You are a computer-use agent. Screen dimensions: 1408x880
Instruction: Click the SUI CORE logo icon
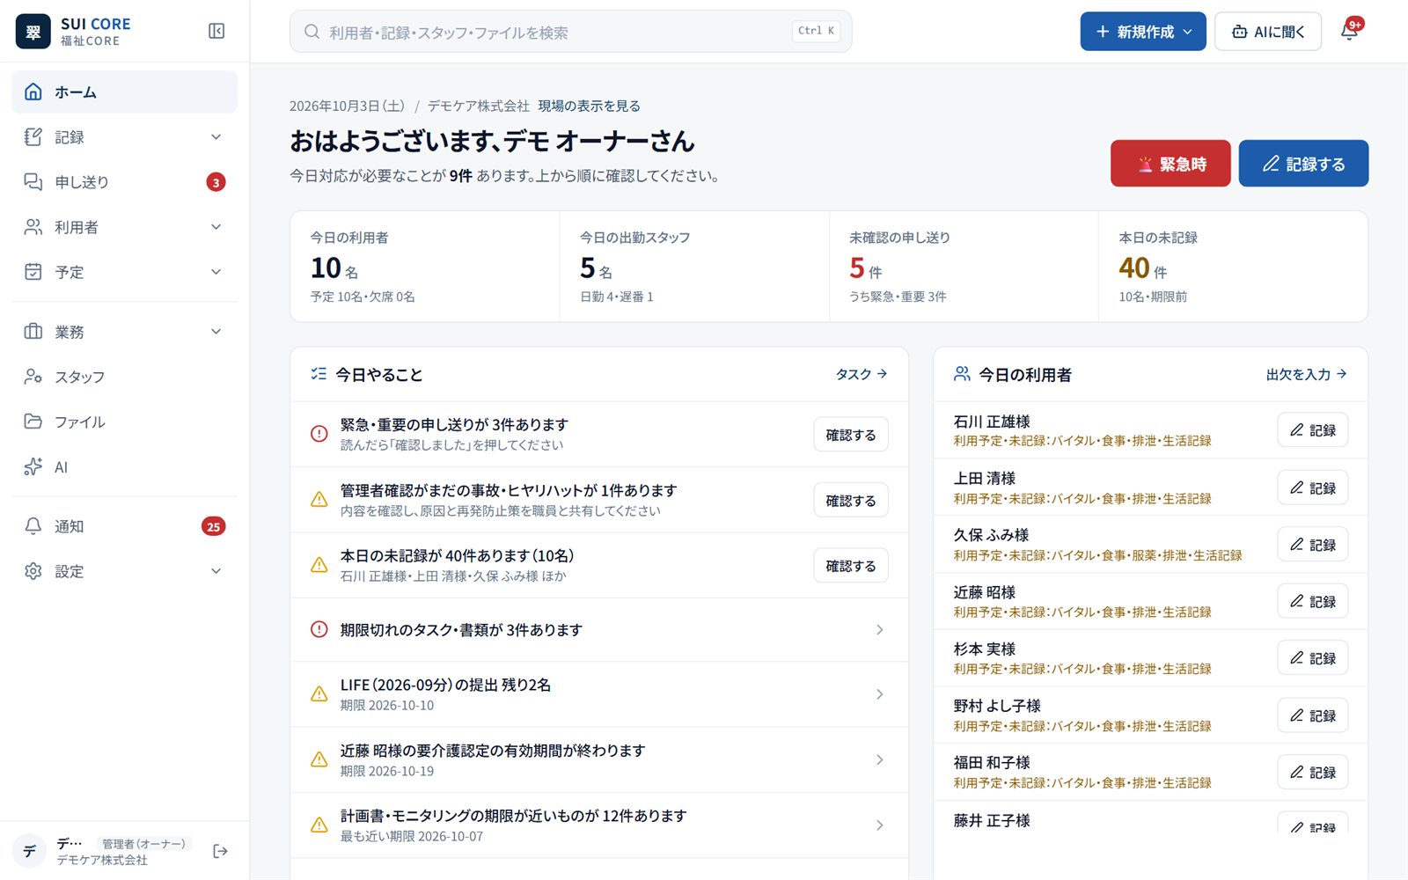[33, 32]
